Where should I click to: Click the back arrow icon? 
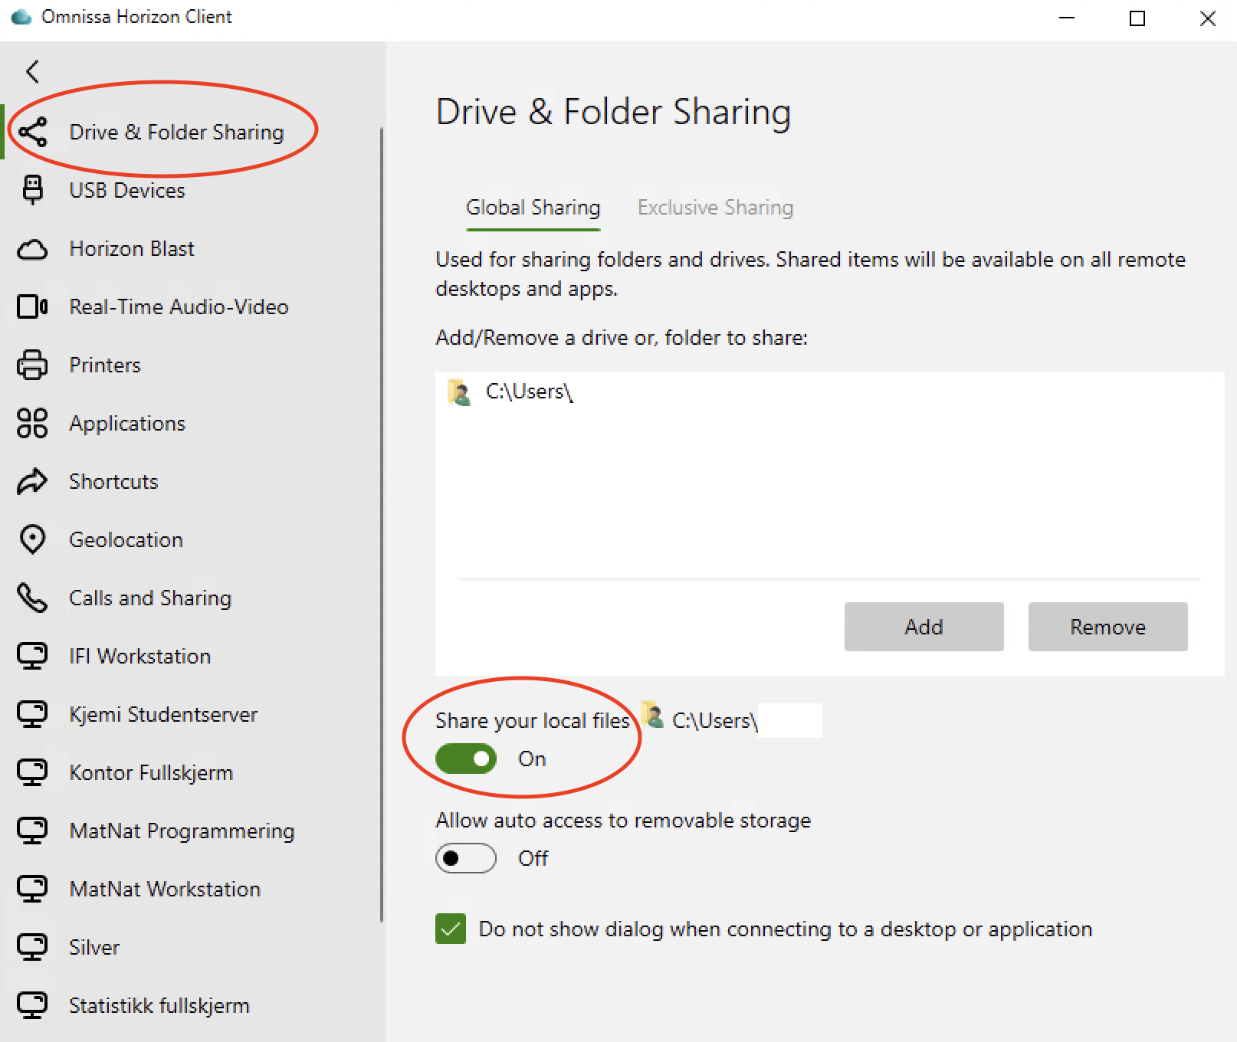tap(32, 71)
